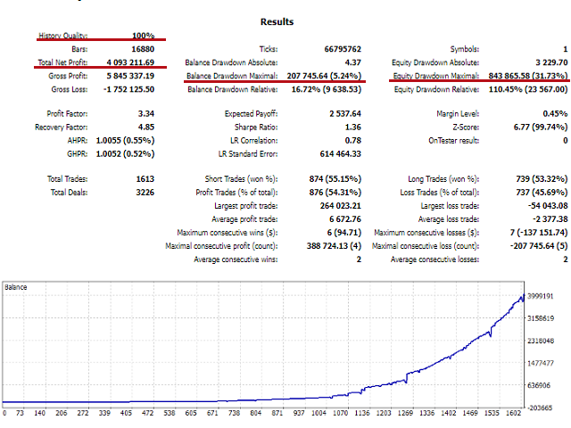Select Profit Factor value 3.34
571x428 pixels.
pyautogui.click(x=146, y=114)
